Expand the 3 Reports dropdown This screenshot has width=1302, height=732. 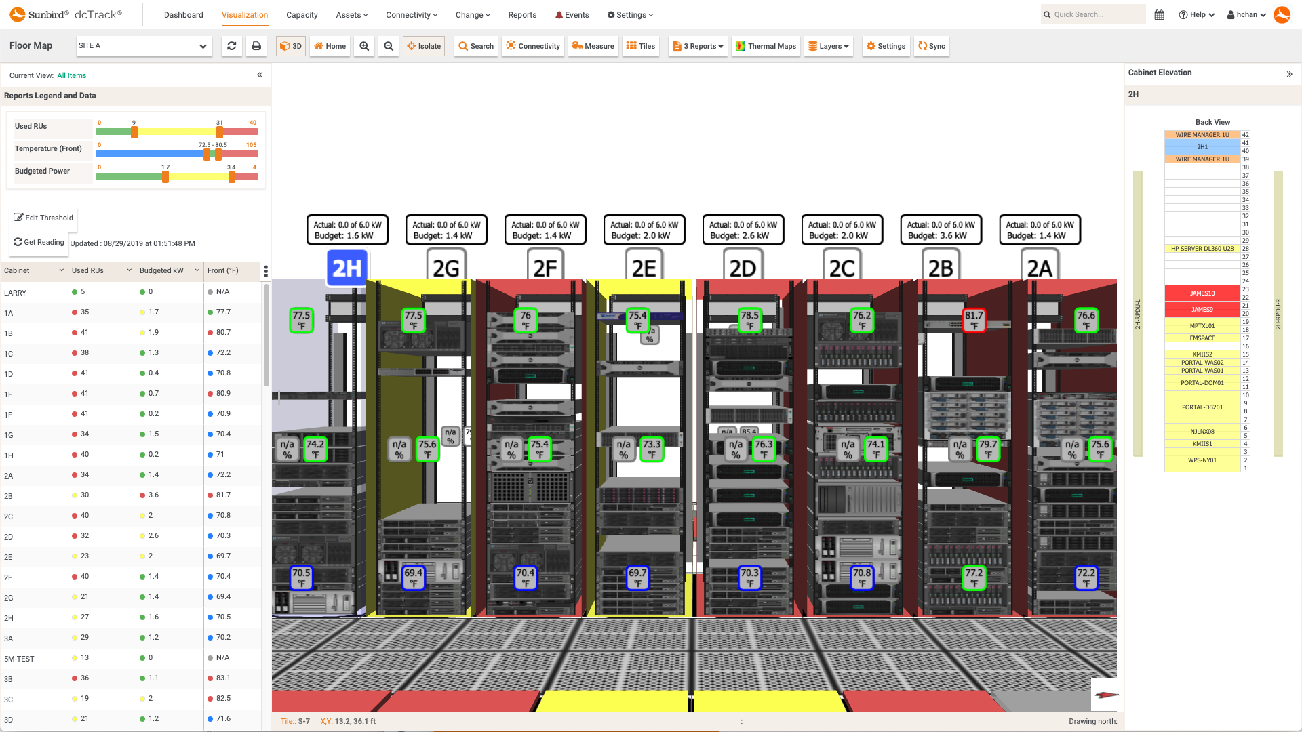697,46
